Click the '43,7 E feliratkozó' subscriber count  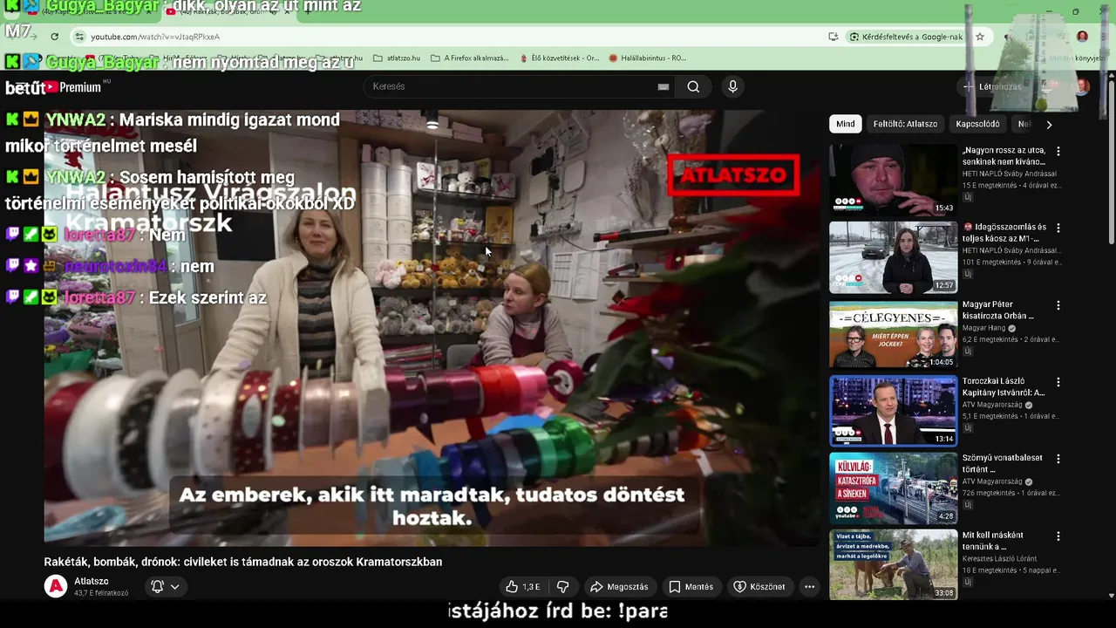point(101,593)
